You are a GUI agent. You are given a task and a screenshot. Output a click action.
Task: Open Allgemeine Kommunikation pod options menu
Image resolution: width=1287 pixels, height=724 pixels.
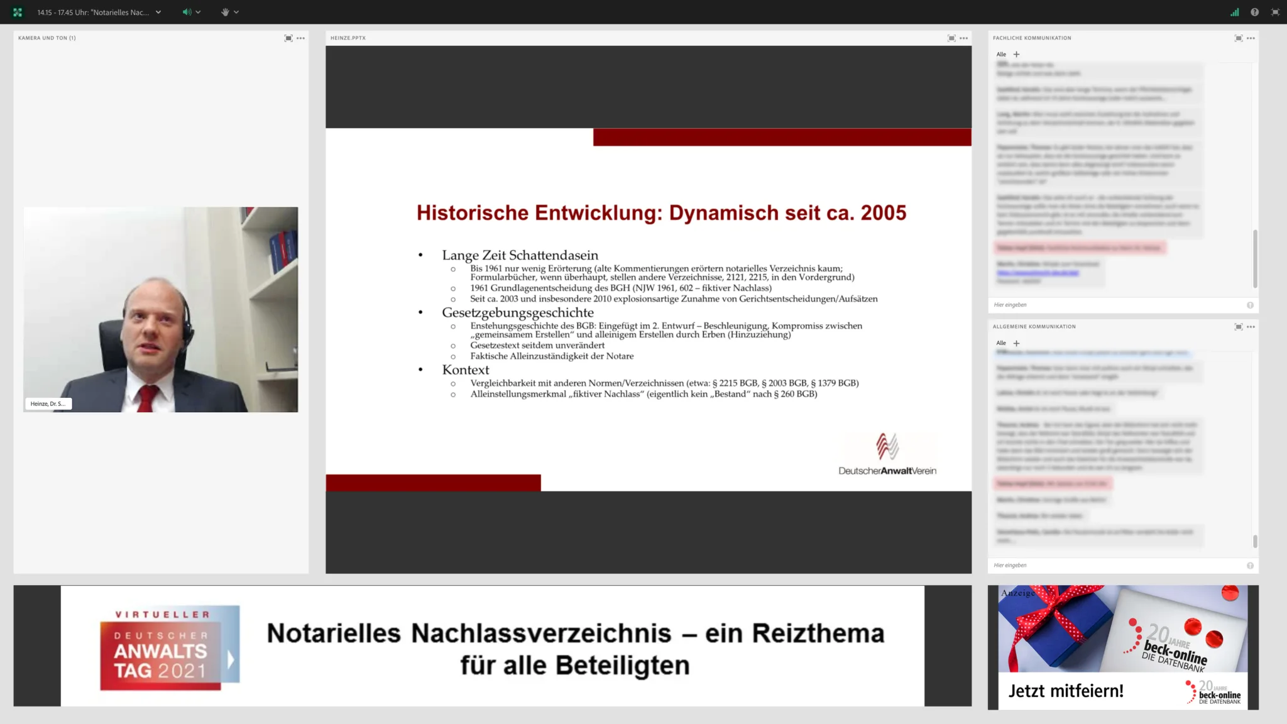point(1251,327)
